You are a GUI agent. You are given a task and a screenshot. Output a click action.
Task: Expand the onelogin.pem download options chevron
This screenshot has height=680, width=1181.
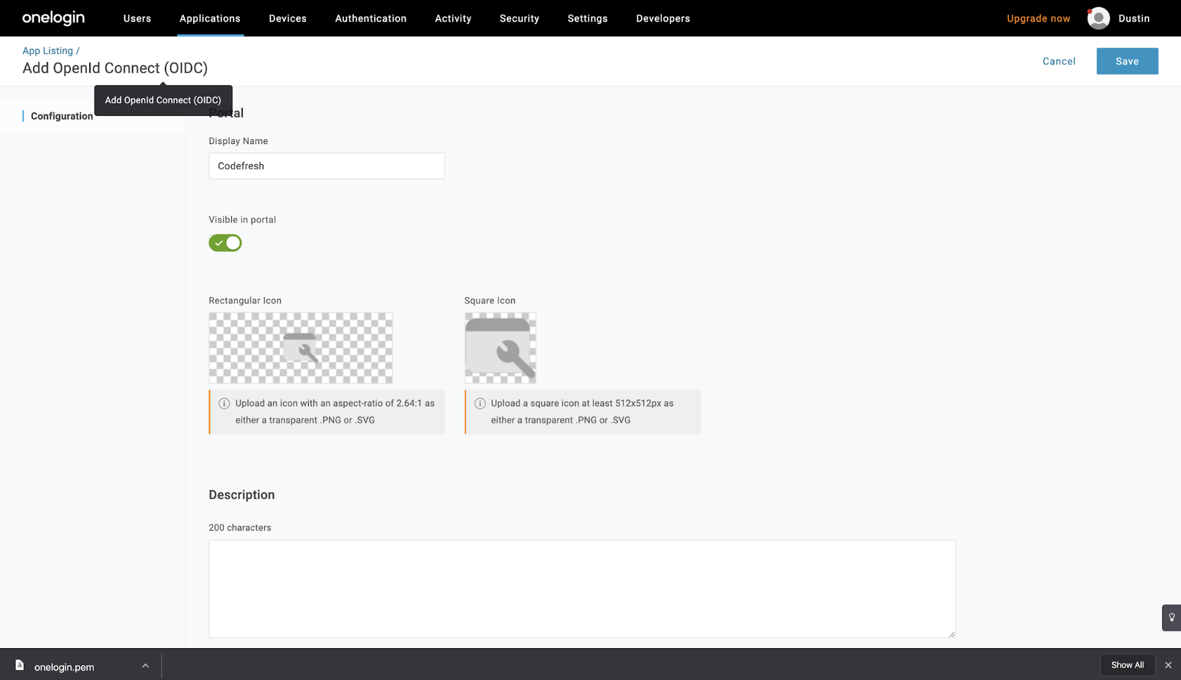tap(145, 666)
